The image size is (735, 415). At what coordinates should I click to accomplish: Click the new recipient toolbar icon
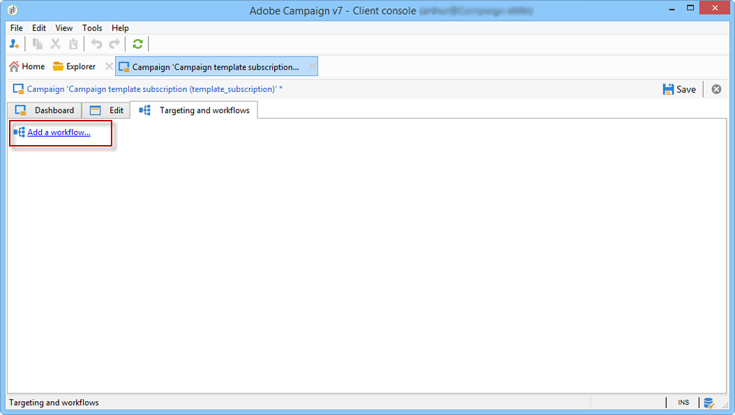click(14, 44)
